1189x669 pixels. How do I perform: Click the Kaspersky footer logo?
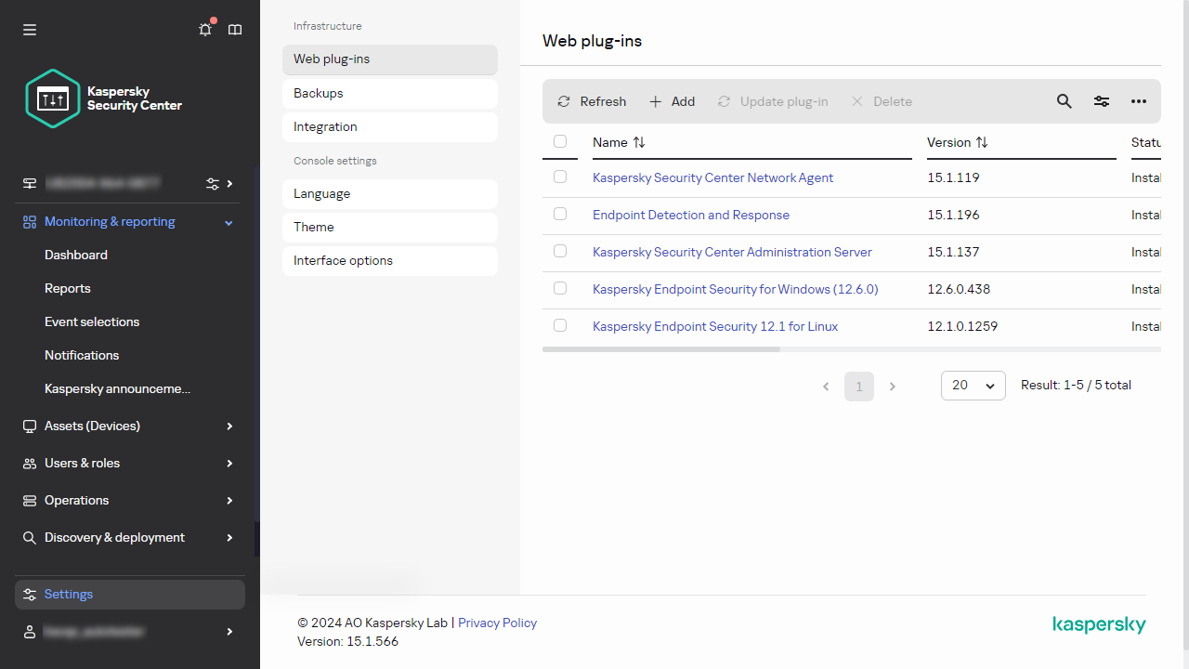[1100, 625]
